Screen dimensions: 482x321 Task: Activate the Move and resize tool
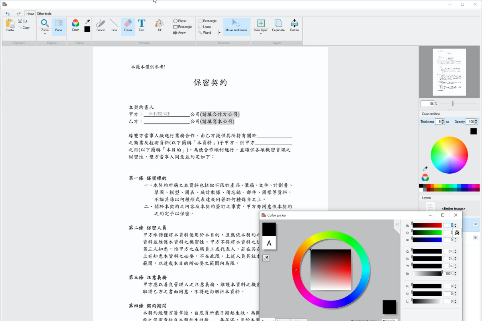coord(236,26)
